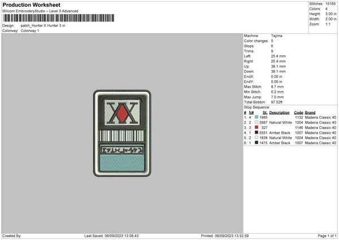Click design name 'patch_Hunter X Hunter 3 in'
Image resolution: width=339 pixels, height=240 pixels.
click(43, 25)
